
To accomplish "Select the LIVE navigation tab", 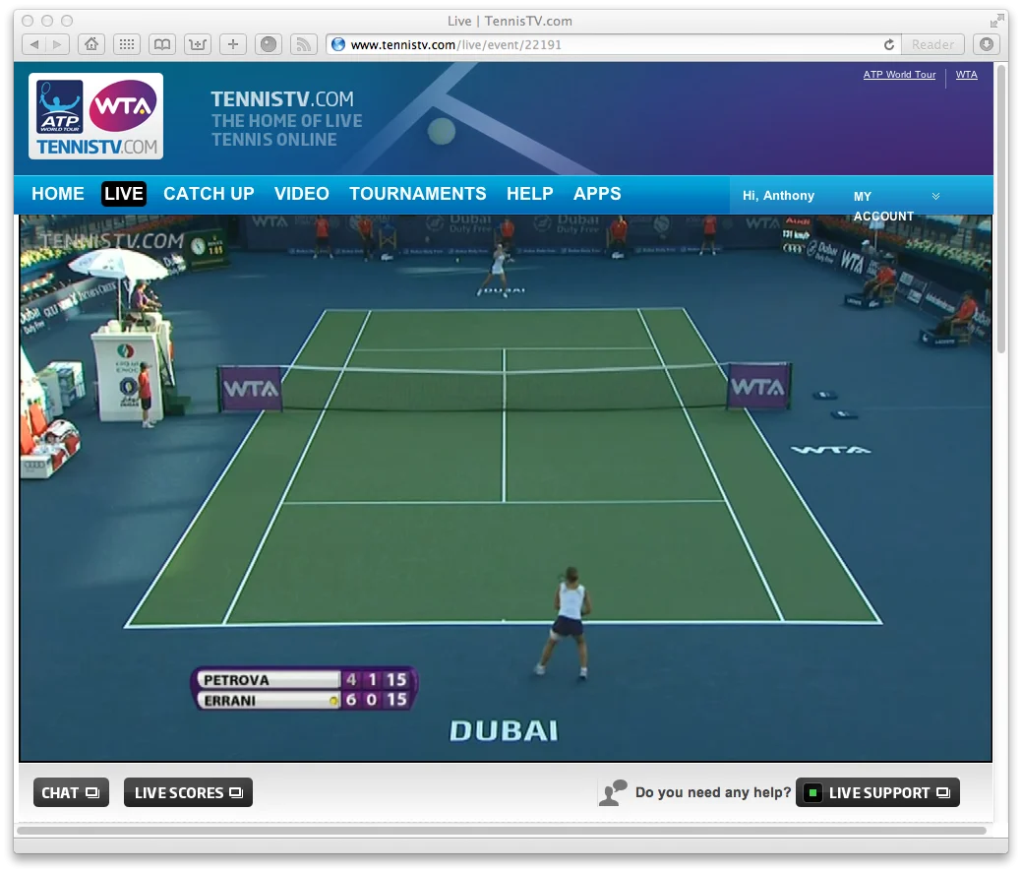I will (124, 194).
